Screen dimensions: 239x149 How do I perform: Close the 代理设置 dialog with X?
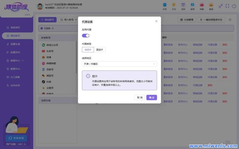(156, 21)
